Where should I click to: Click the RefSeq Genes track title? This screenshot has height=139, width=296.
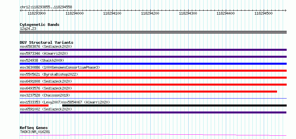34,128
